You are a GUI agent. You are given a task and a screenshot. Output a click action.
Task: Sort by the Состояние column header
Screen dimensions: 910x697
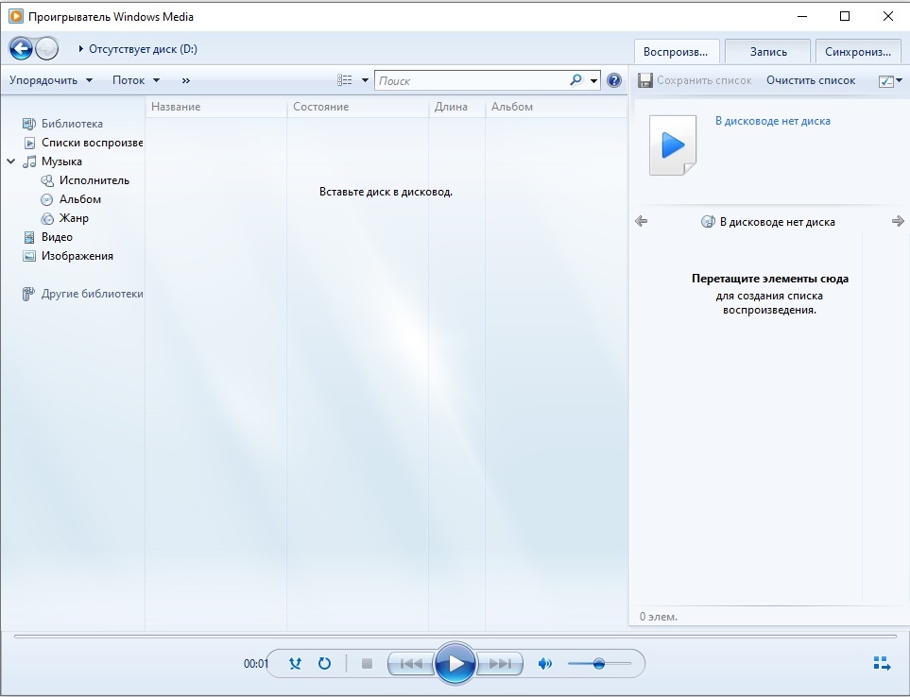coord(357,107)
